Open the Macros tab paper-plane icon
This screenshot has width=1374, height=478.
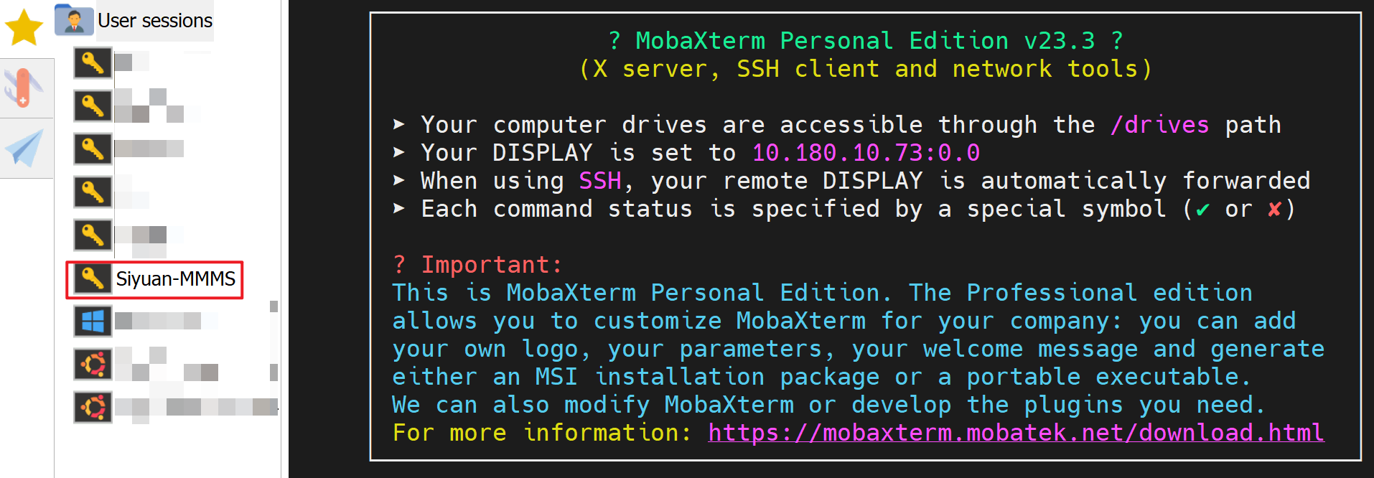coord(24,148)
